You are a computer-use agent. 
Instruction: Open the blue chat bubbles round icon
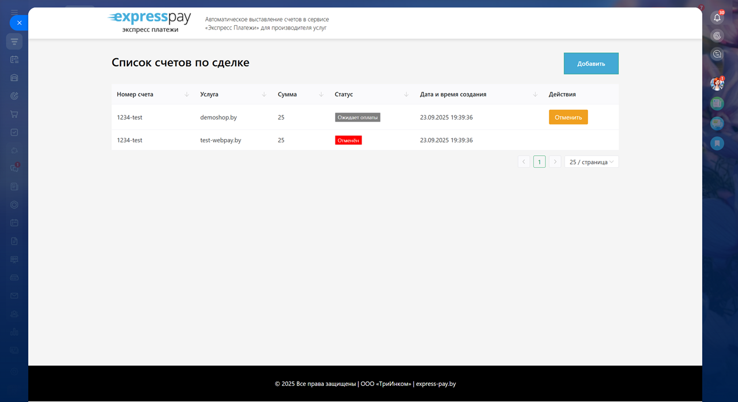click(x=717, y=123)
